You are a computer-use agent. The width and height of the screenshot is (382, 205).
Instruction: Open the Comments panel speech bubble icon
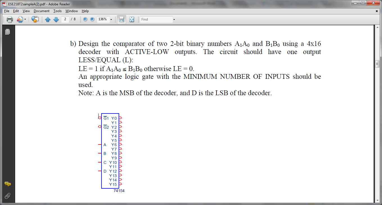pyautogui.click(x=8, y=184)
